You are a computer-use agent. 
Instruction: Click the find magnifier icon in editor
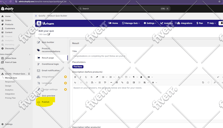tap(214, 82)
